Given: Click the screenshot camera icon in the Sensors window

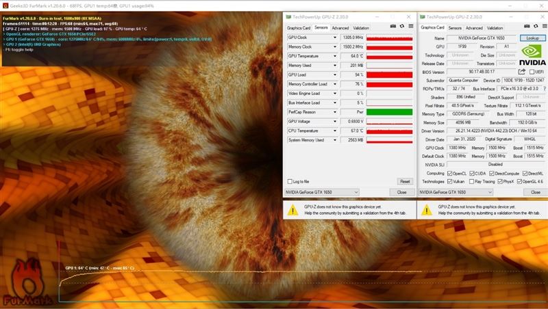Looking at the screenshot, I should (x=393, y=26).
